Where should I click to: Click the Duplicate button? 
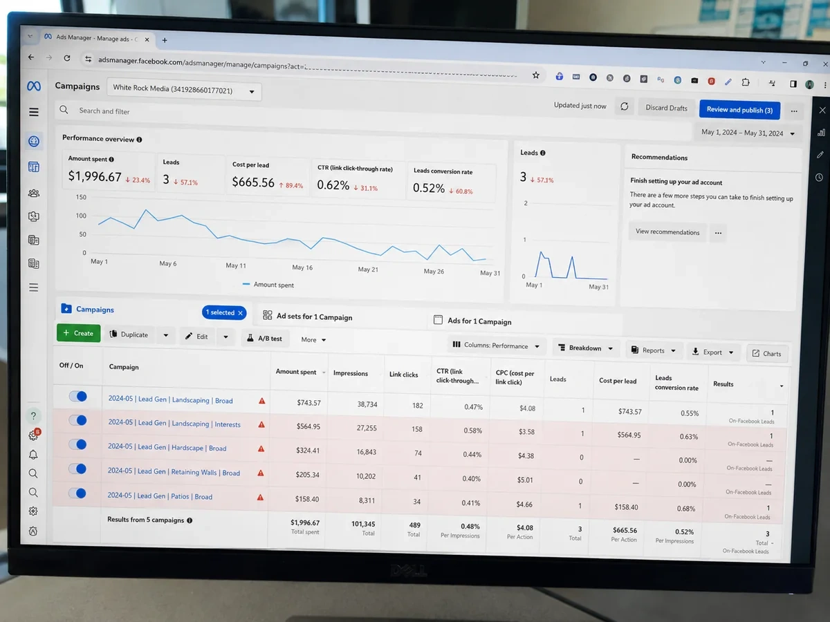point(129,334)
